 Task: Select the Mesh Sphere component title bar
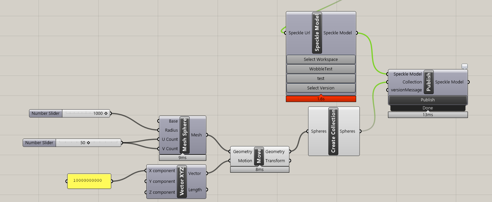184,135
